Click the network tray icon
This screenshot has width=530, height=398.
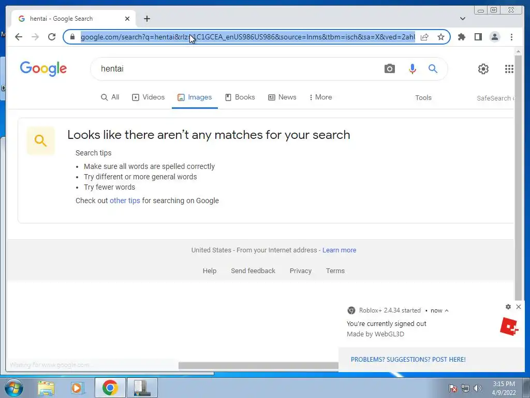coord(465,388)
